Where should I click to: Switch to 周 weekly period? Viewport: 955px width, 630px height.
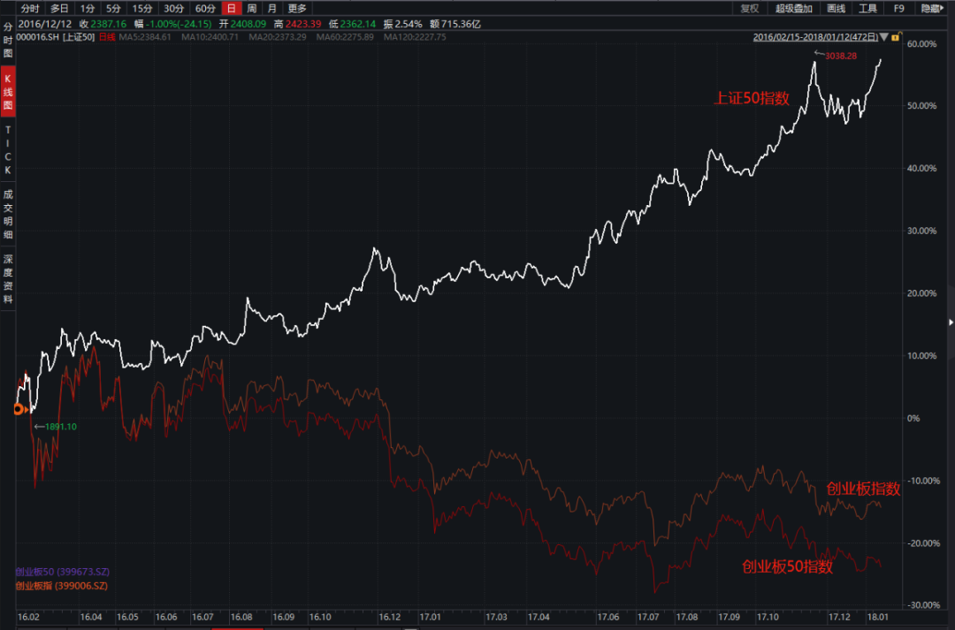pyautogui.click(x=251, y=8)
